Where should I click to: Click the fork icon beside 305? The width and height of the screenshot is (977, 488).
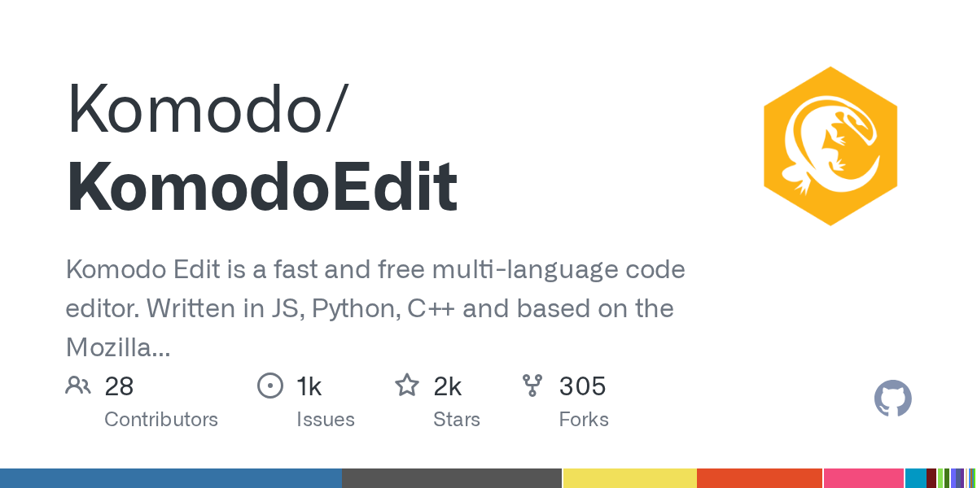(x=532, y=386)
